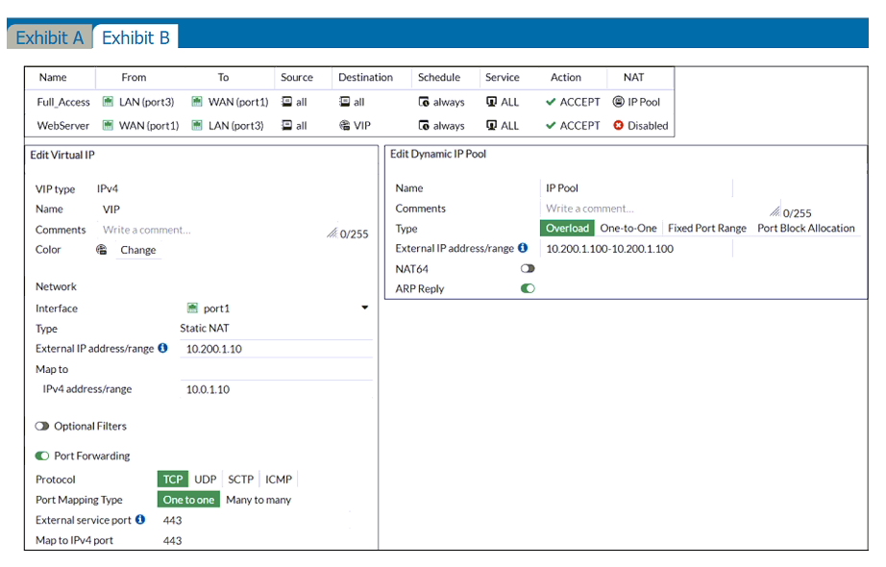
Task: Click the Service column header
Action: coord(503,78)
